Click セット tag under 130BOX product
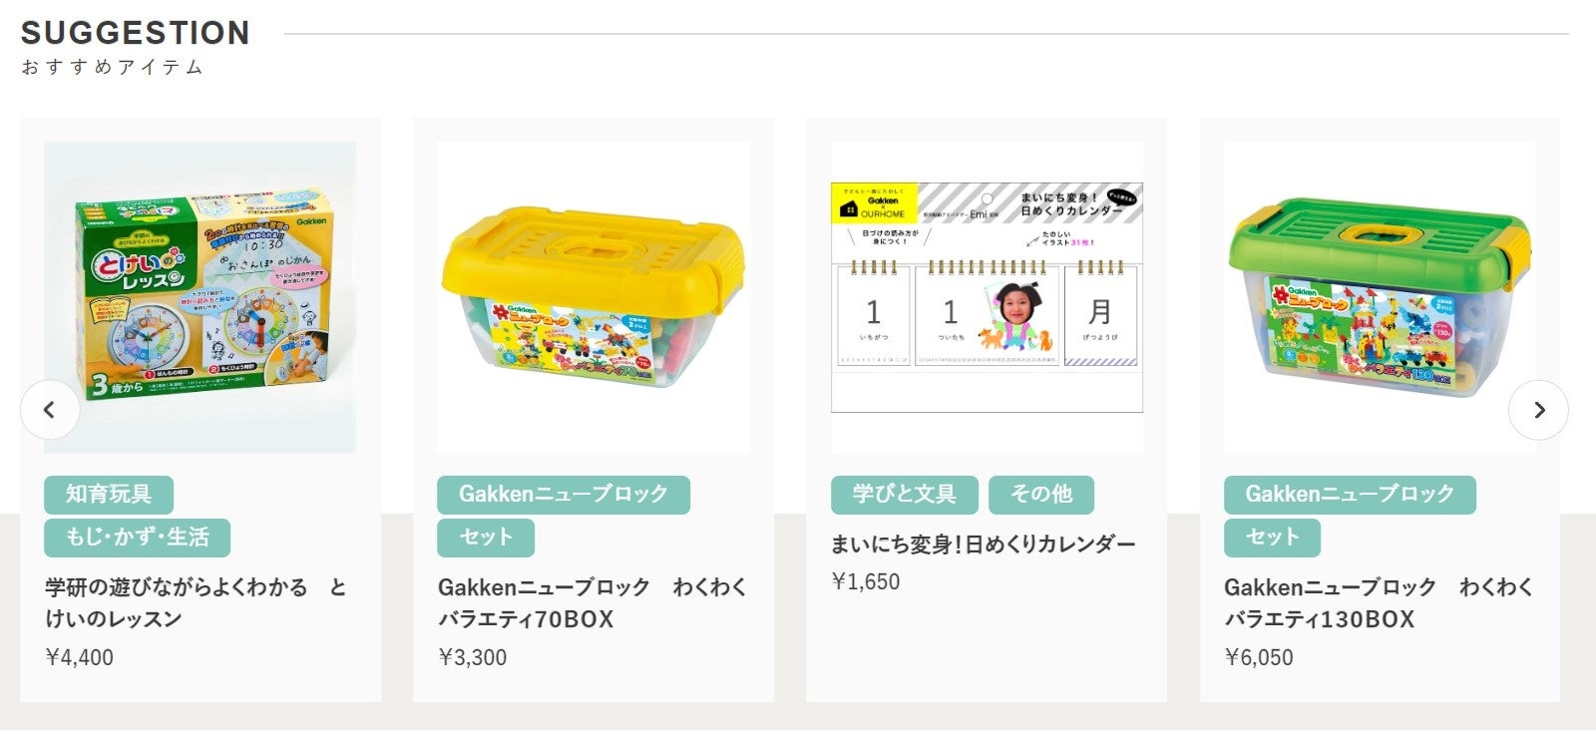The width and height of the screenshot is (1596, 730). click(1272, 538)
